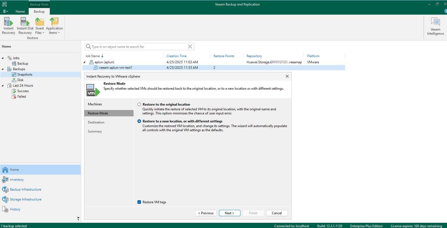Switch to the Home ribbon tab
447x228 pixels.
(x=20, y=12)
